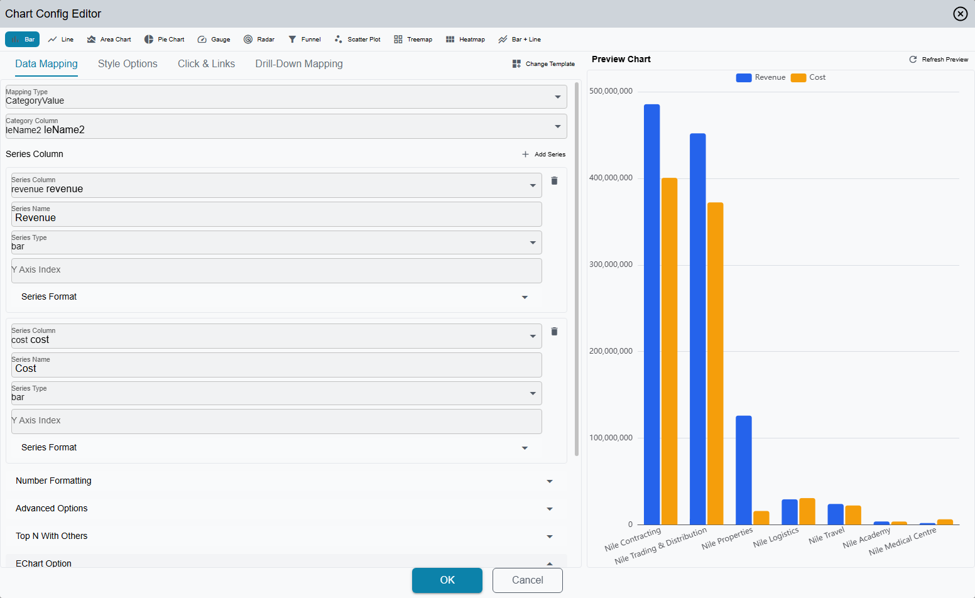Delete the revenue series with trash icon
The image size is (975, 598).
pyautogui.click(x=554, y=181)
